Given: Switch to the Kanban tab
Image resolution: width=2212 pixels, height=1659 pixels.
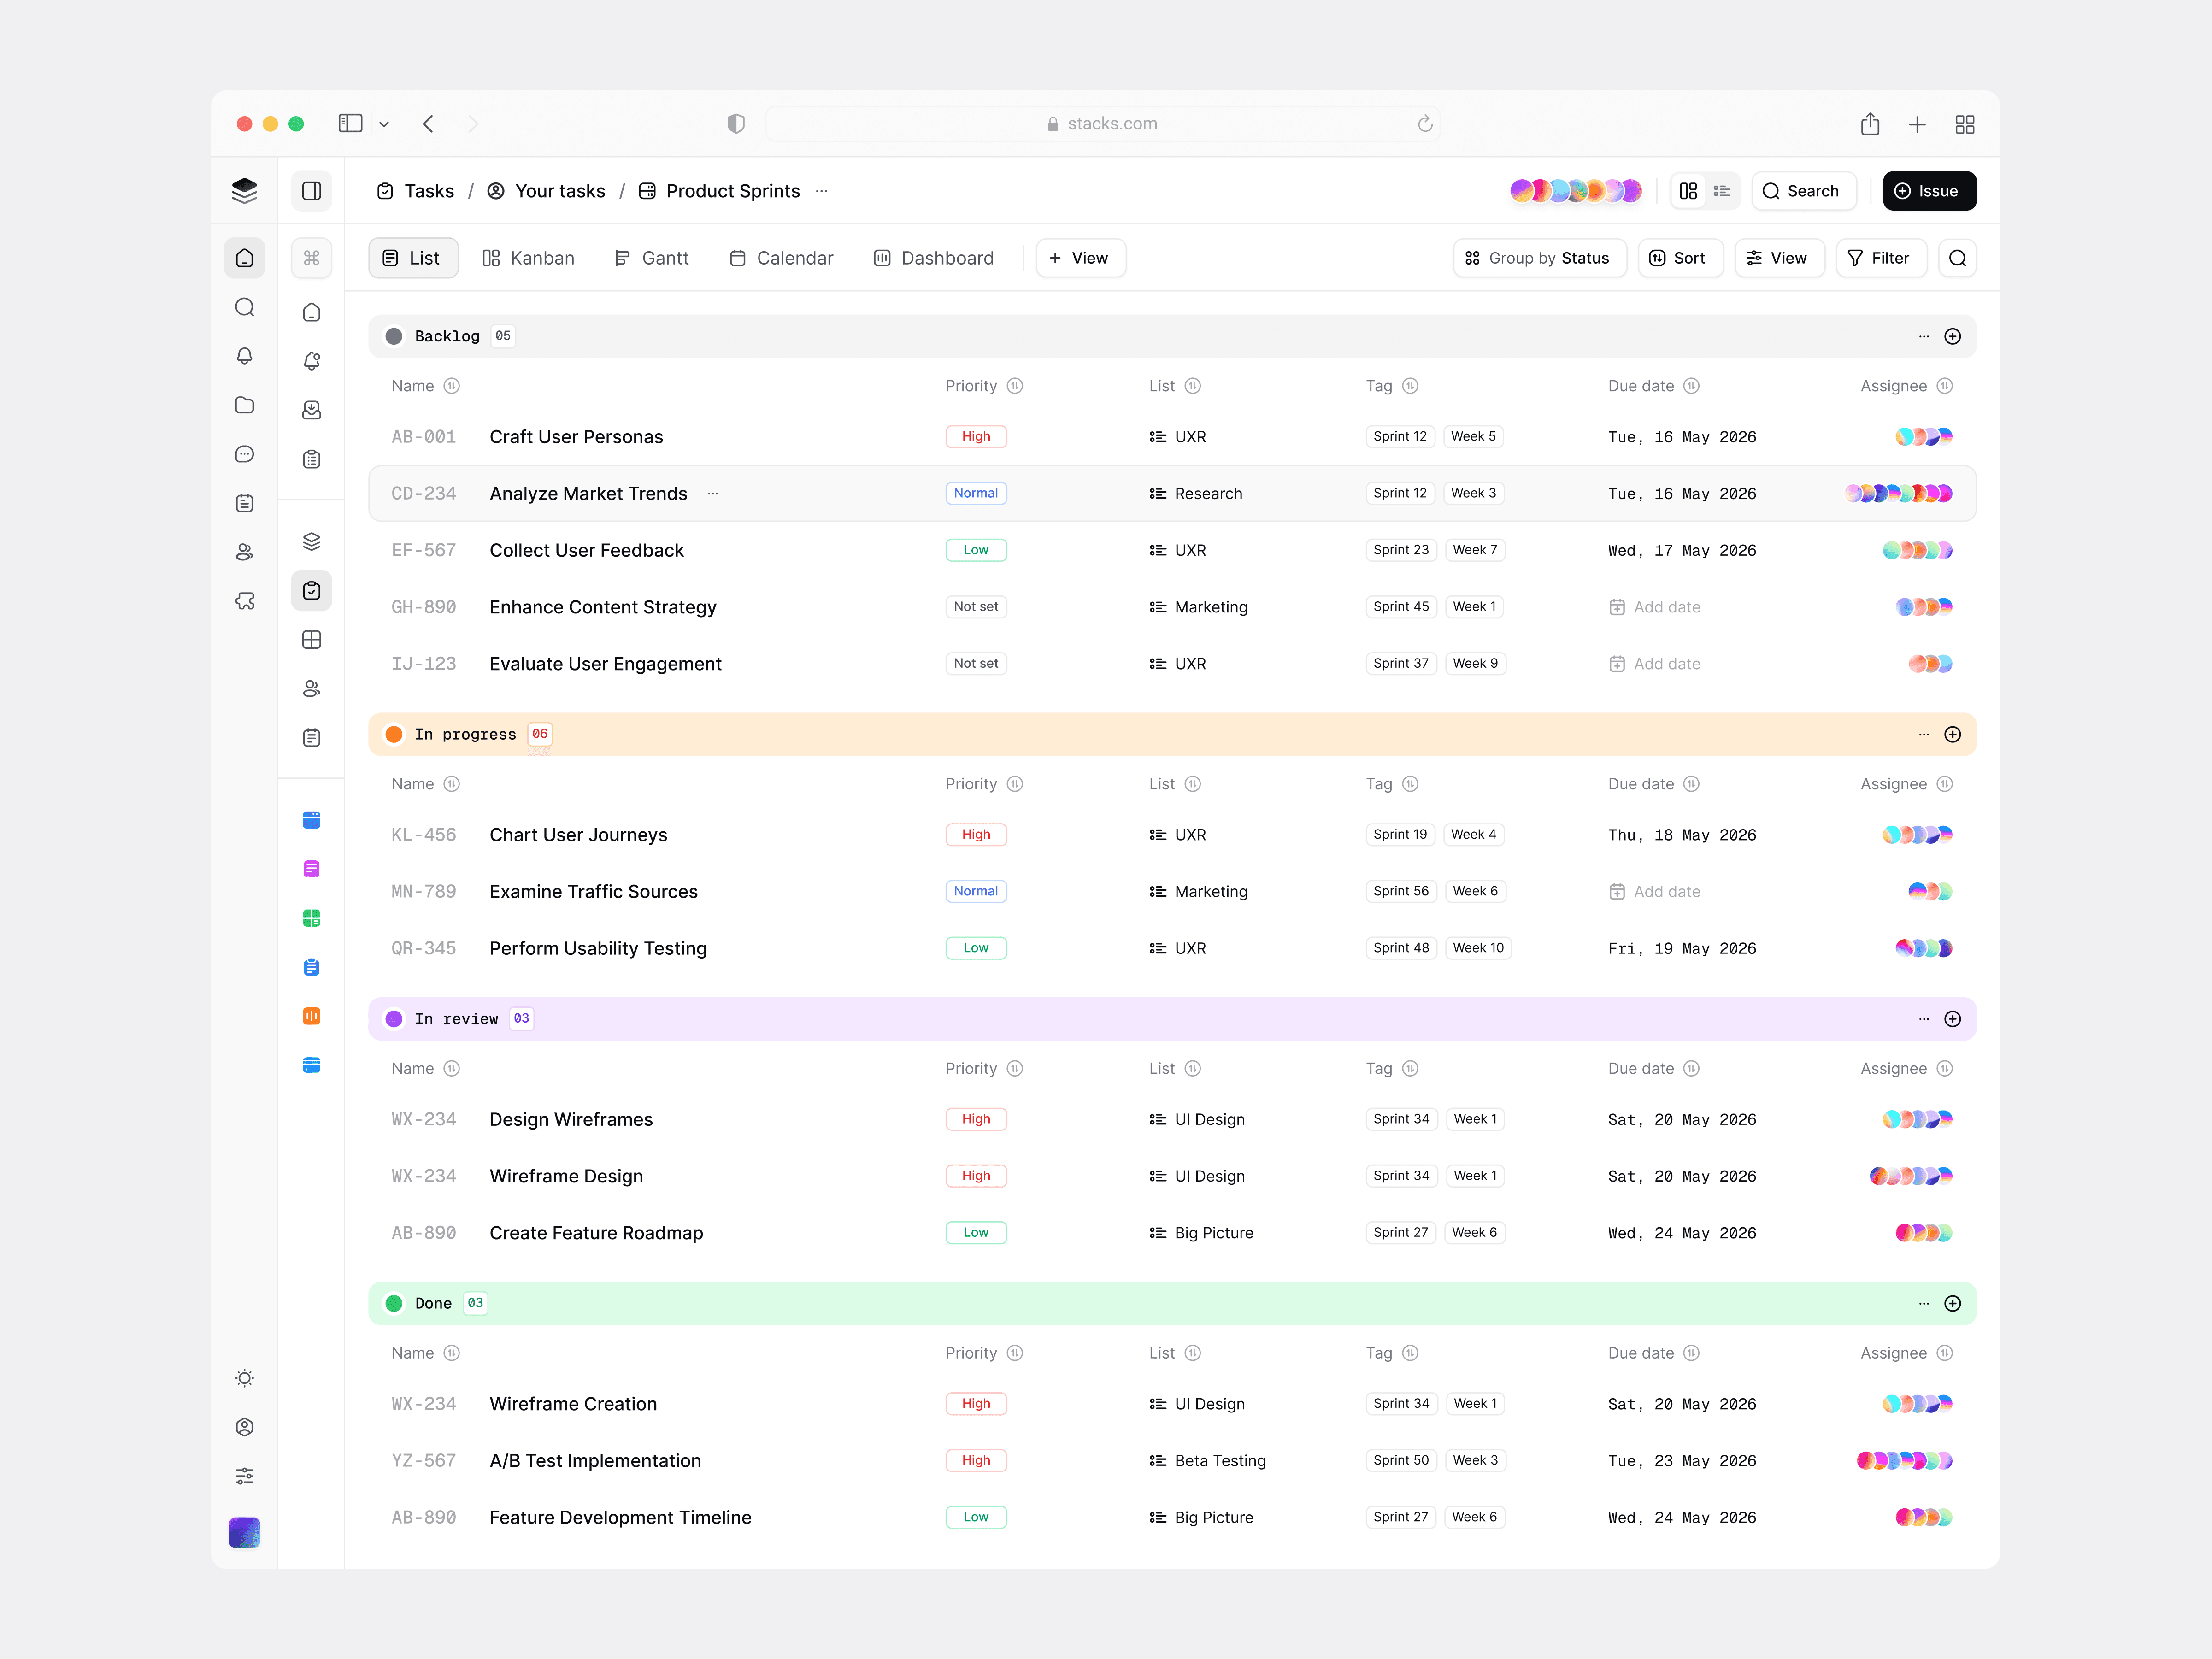Looking at the screenshot, I should 528,258.
